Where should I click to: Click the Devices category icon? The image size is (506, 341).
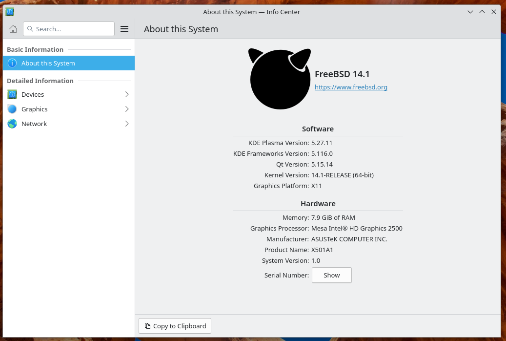[12, 94]
